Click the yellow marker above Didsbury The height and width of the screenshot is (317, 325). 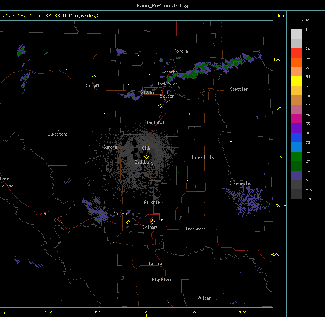146,157
